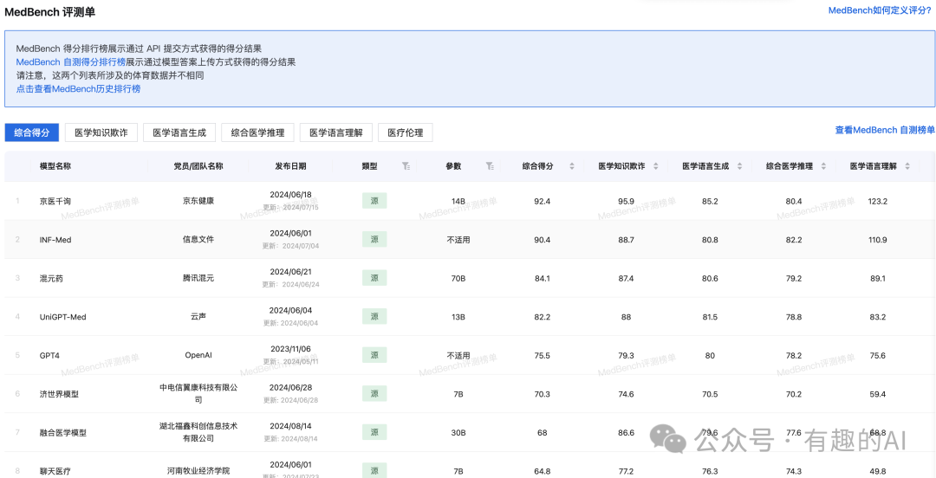Click overall score 92.4
This screenshot has height=478, width=936.
point(542,202)
